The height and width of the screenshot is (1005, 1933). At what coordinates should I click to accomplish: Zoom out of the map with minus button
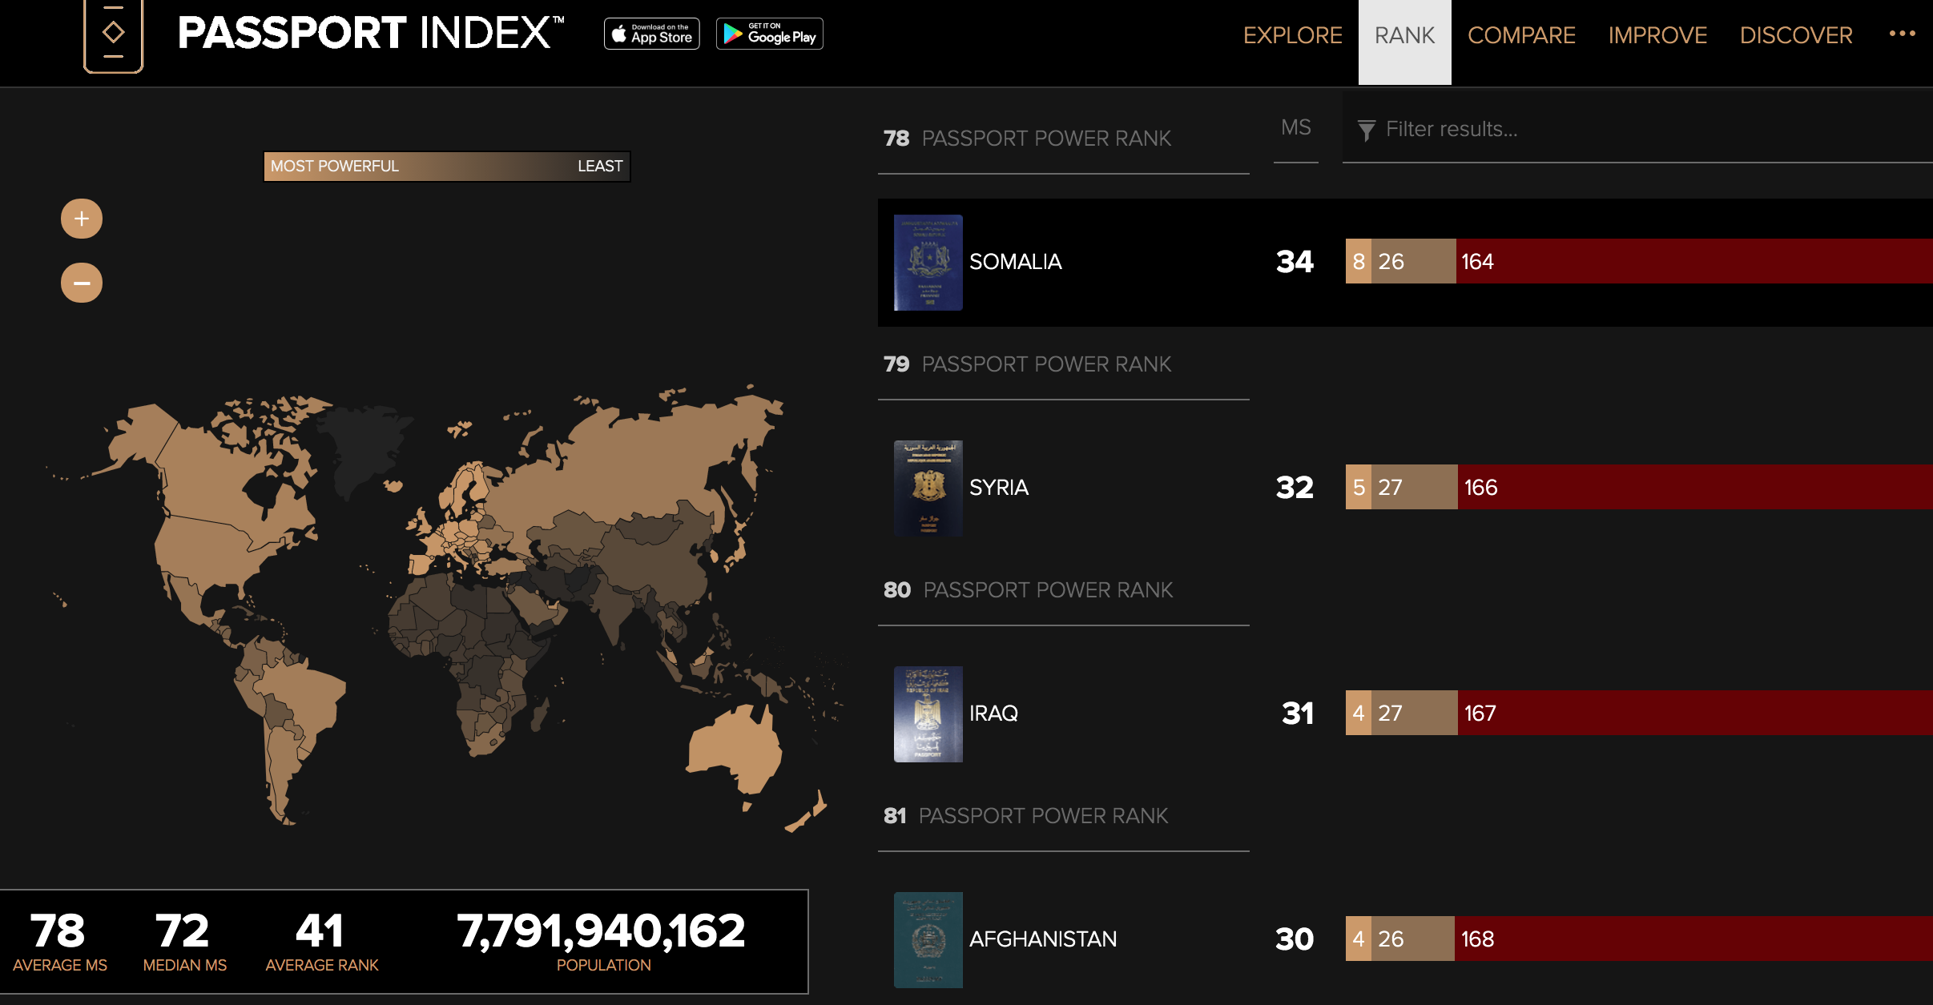(x=82, y=283)
